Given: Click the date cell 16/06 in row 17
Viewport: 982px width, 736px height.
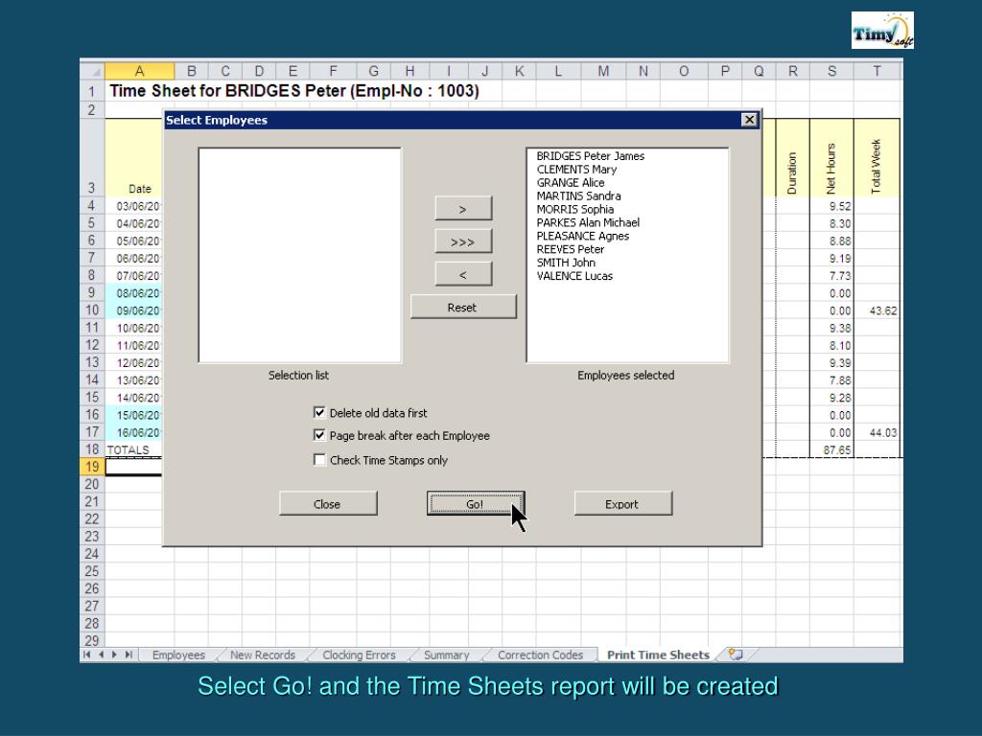Looking at the screenshot, I should [x=134, y=432].
